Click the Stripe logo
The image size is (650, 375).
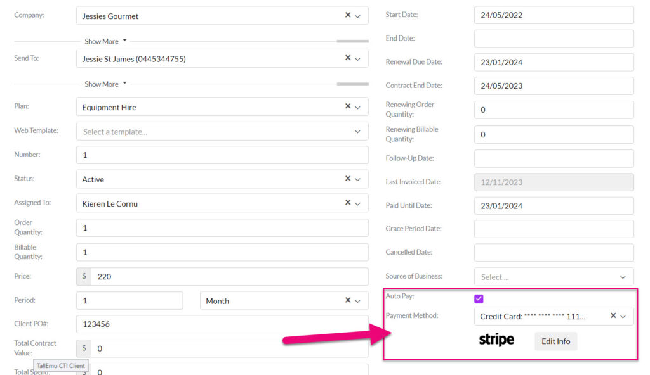click(496, 340)
